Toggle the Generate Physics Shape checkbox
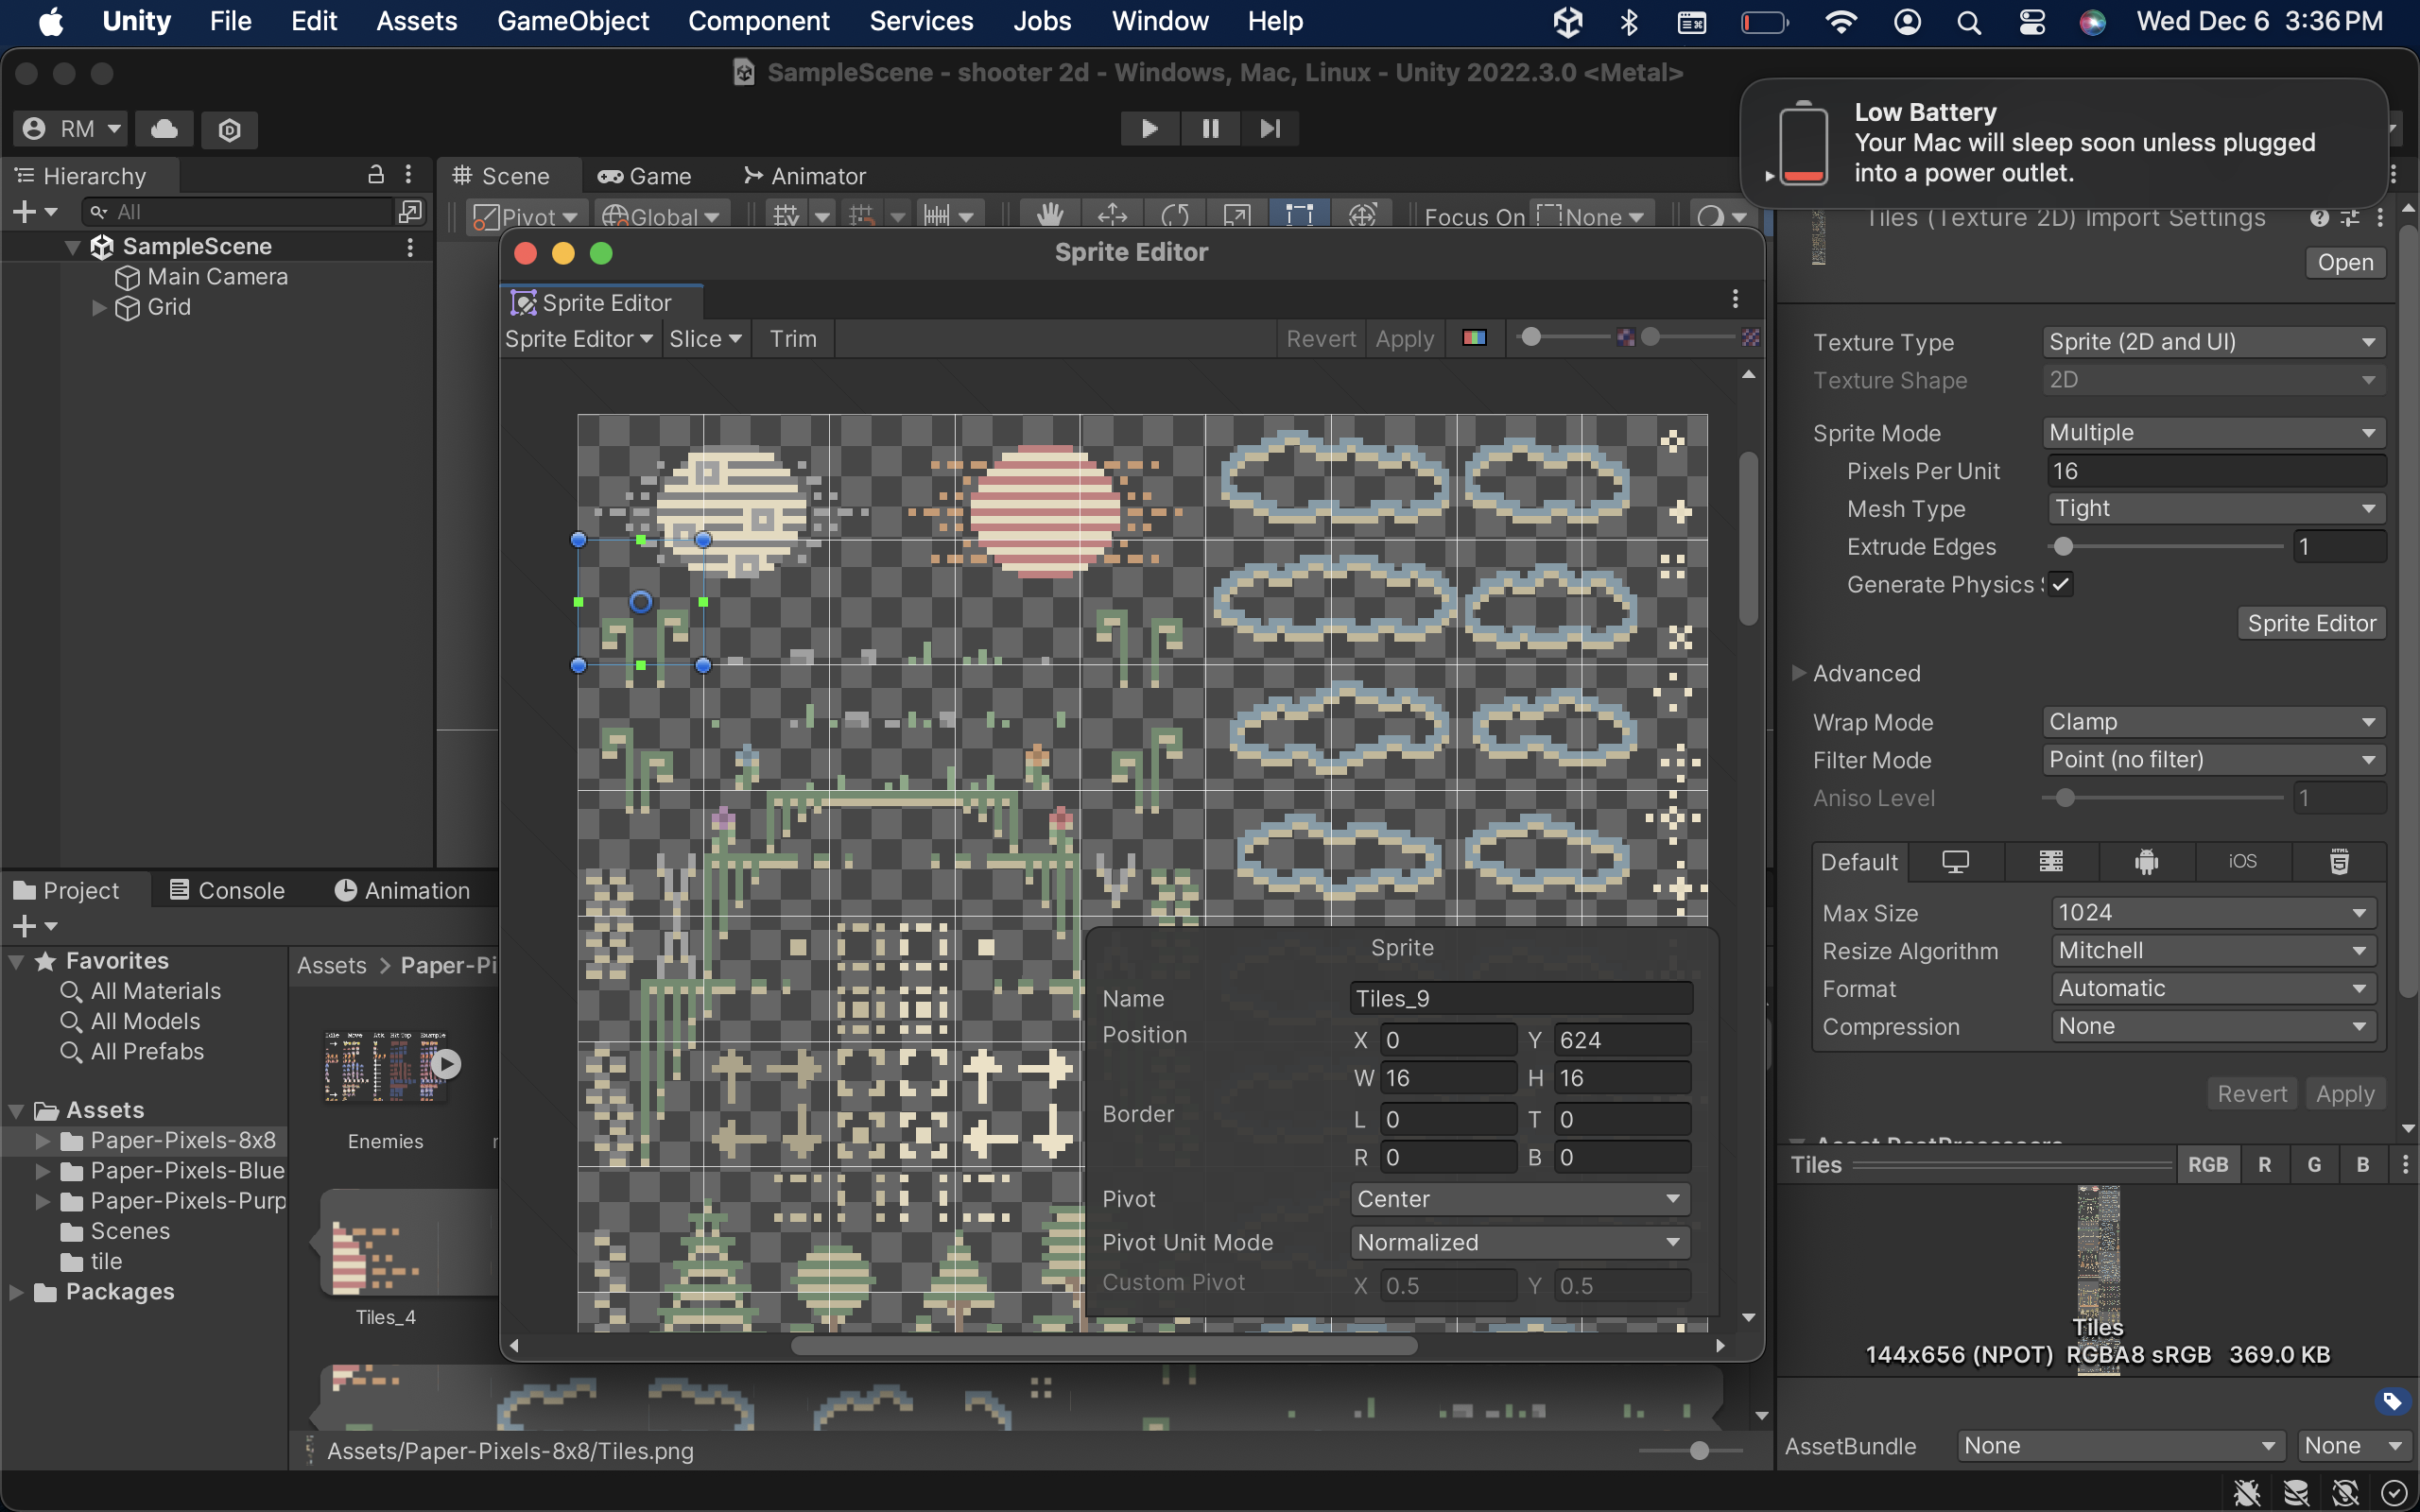 pyautogui.click(x=2060, y=584)
